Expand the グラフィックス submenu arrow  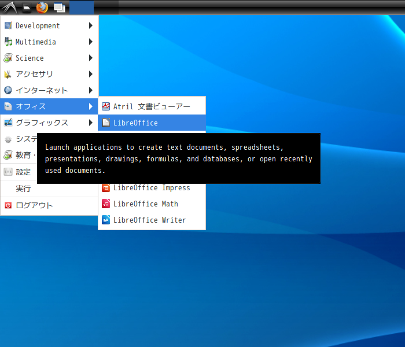pyautogui.click(x=90, y=123)
